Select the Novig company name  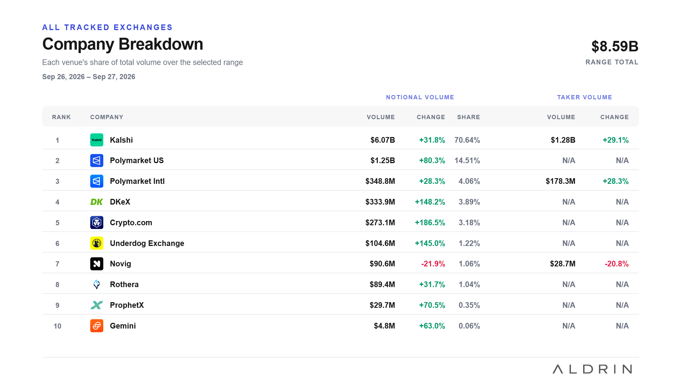[121, 264]
